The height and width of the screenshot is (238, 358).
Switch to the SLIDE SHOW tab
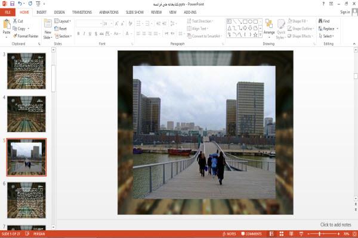tap(135, 12)
